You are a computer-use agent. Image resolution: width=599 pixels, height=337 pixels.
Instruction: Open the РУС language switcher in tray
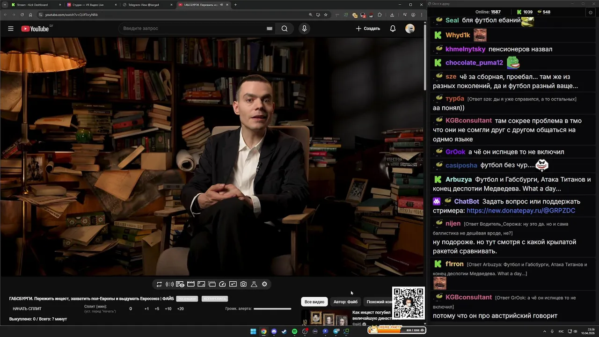click(x=561, y=331)
